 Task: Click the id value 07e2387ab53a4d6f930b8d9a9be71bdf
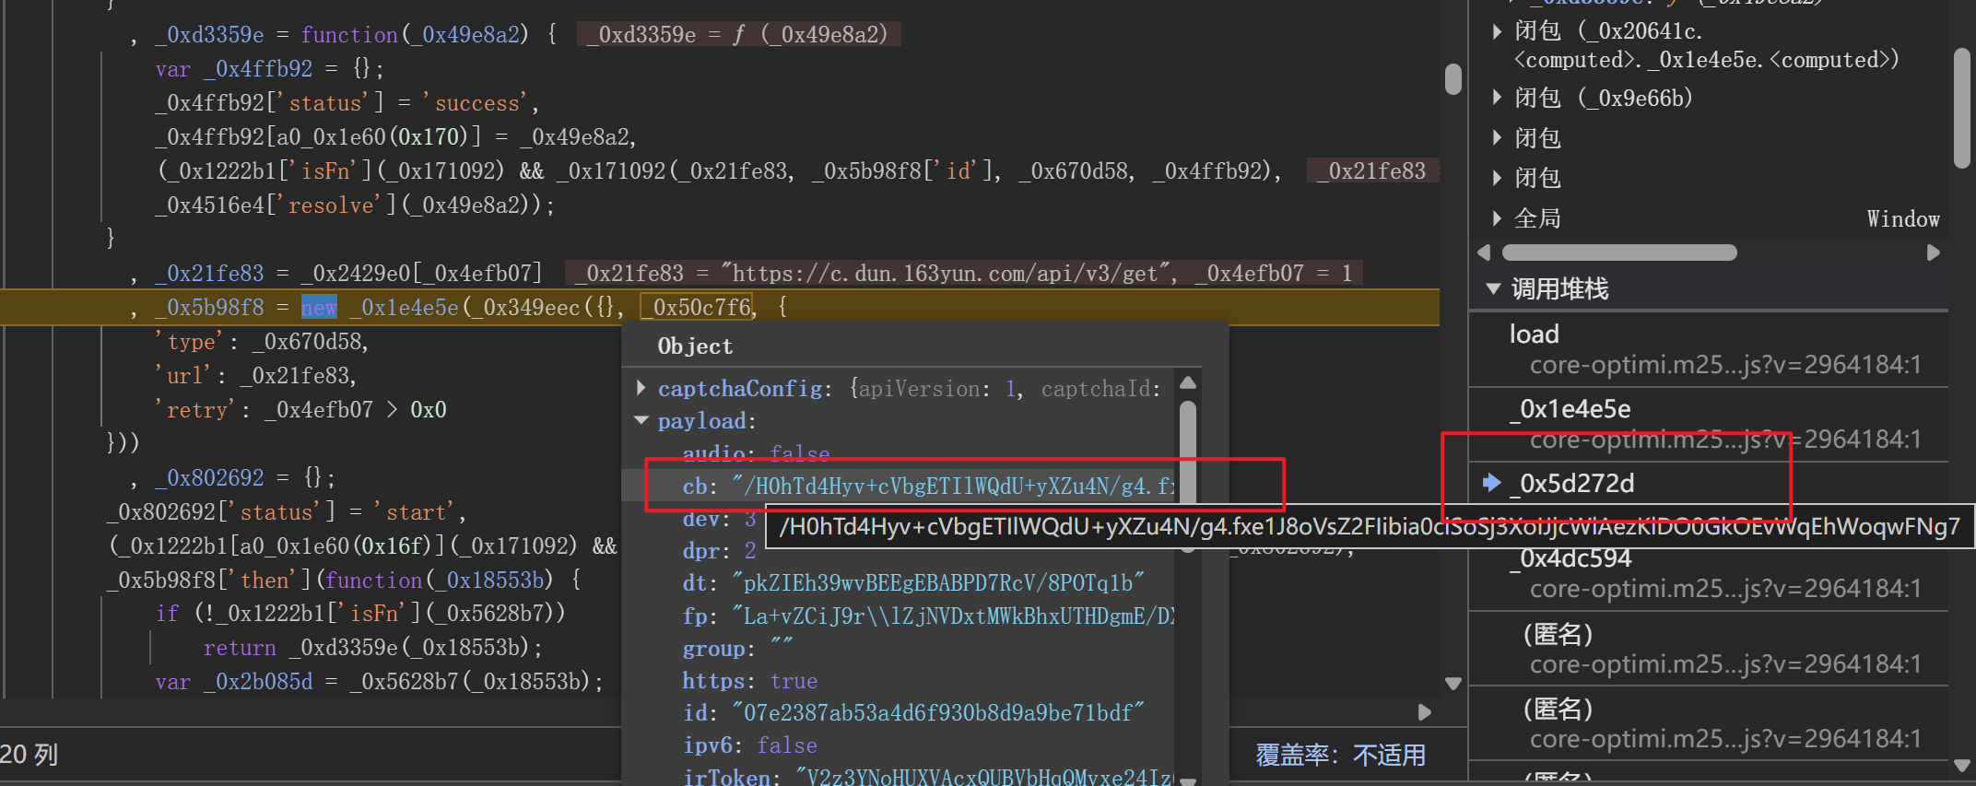pyautogui.click(x=938, y=713)
